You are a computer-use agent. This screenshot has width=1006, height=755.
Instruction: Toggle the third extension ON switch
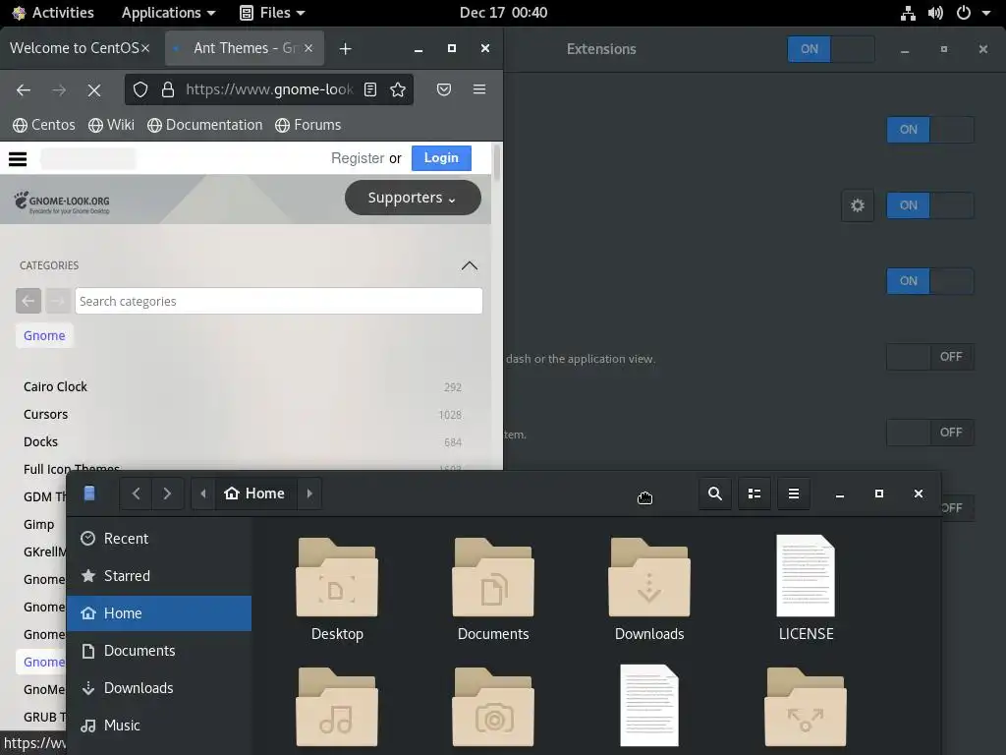[x=930, y=281]
